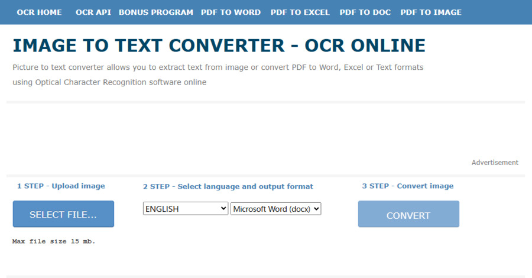
Task: Go to OCR API page
Action: tap(93, 12)
